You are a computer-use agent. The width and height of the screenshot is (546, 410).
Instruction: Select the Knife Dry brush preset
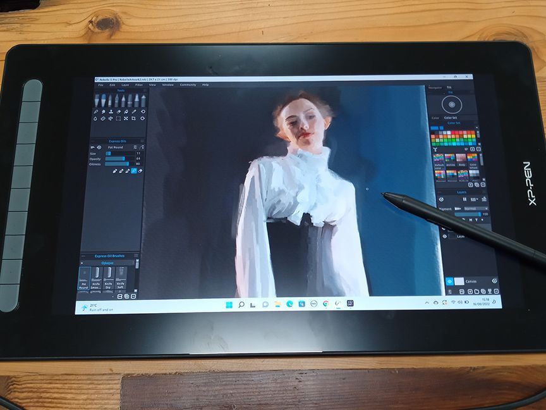pos(108,278)
